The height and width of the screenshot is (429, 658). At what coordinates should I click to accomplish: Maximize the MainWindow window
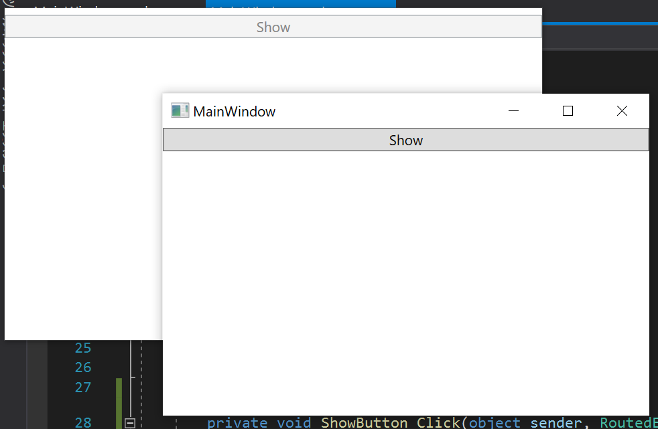(x=568, y=110)
